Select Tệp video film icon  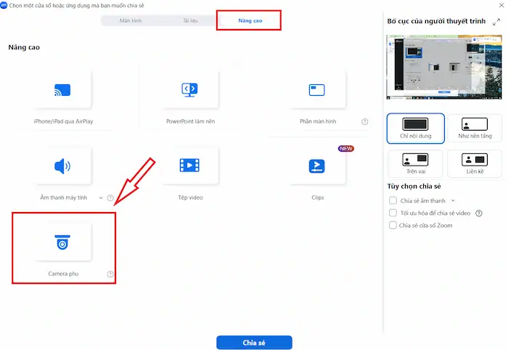coord(190,166)
